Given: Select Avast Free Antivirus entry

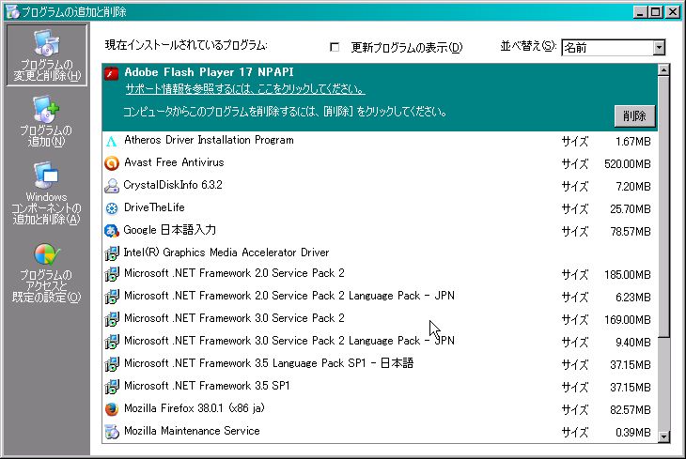Looking at the screenshot, I should pyautogui.click(x=380, y=163).
